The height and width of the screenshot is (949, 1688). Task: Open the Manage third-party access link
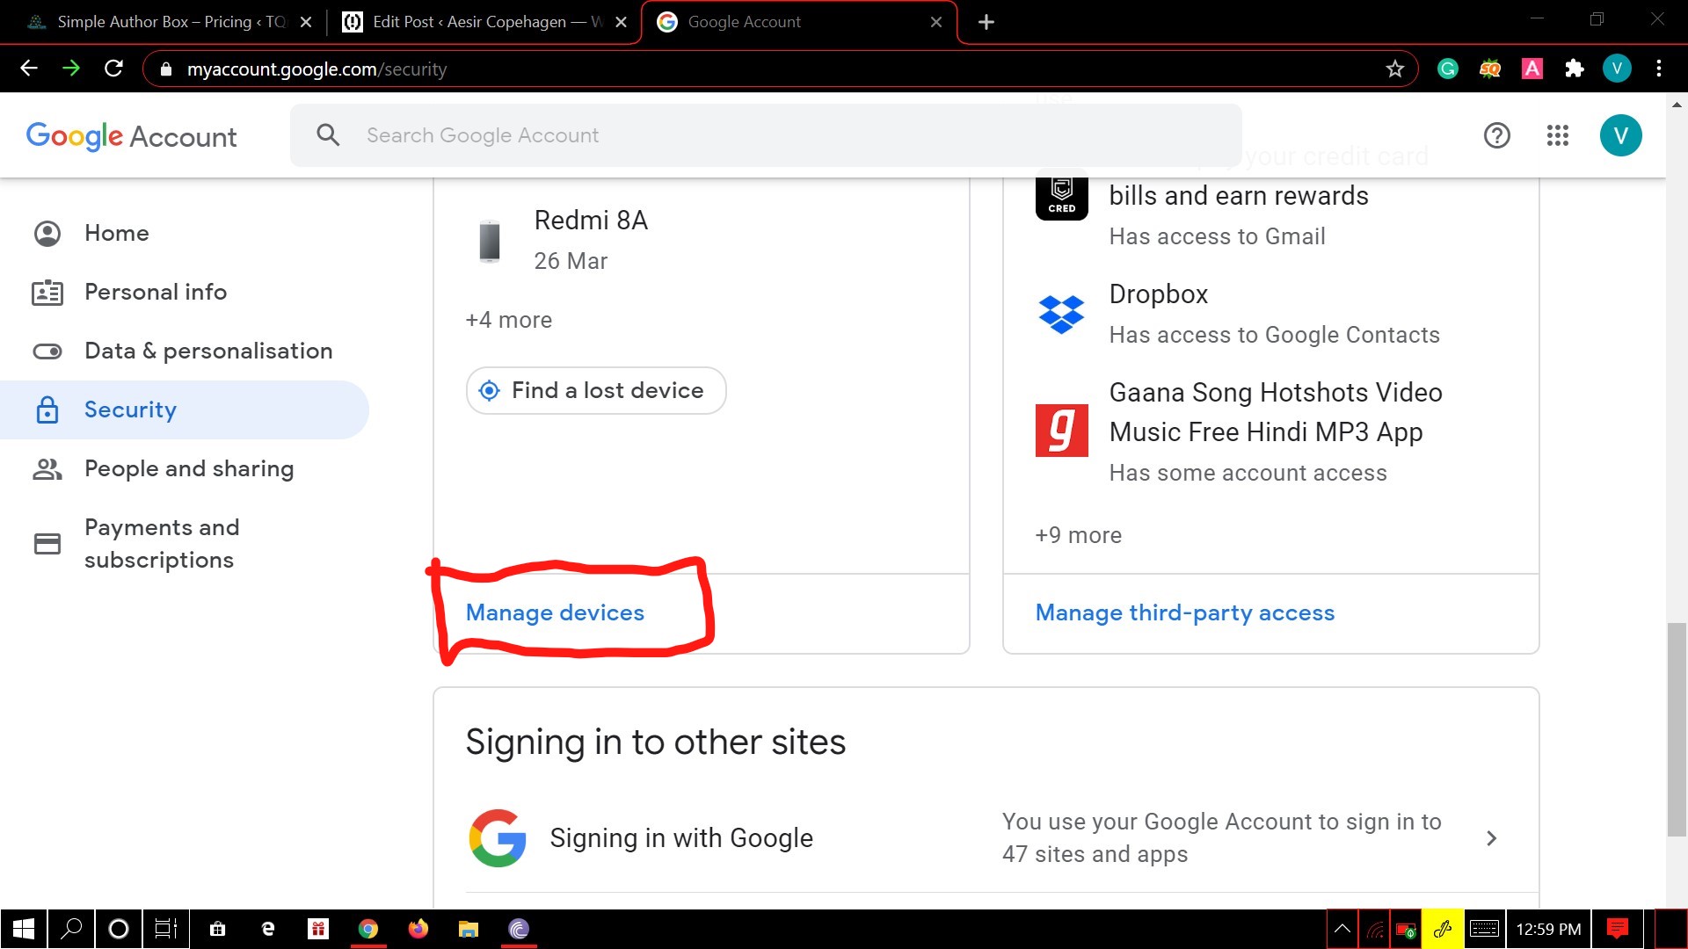[1184, 612]
